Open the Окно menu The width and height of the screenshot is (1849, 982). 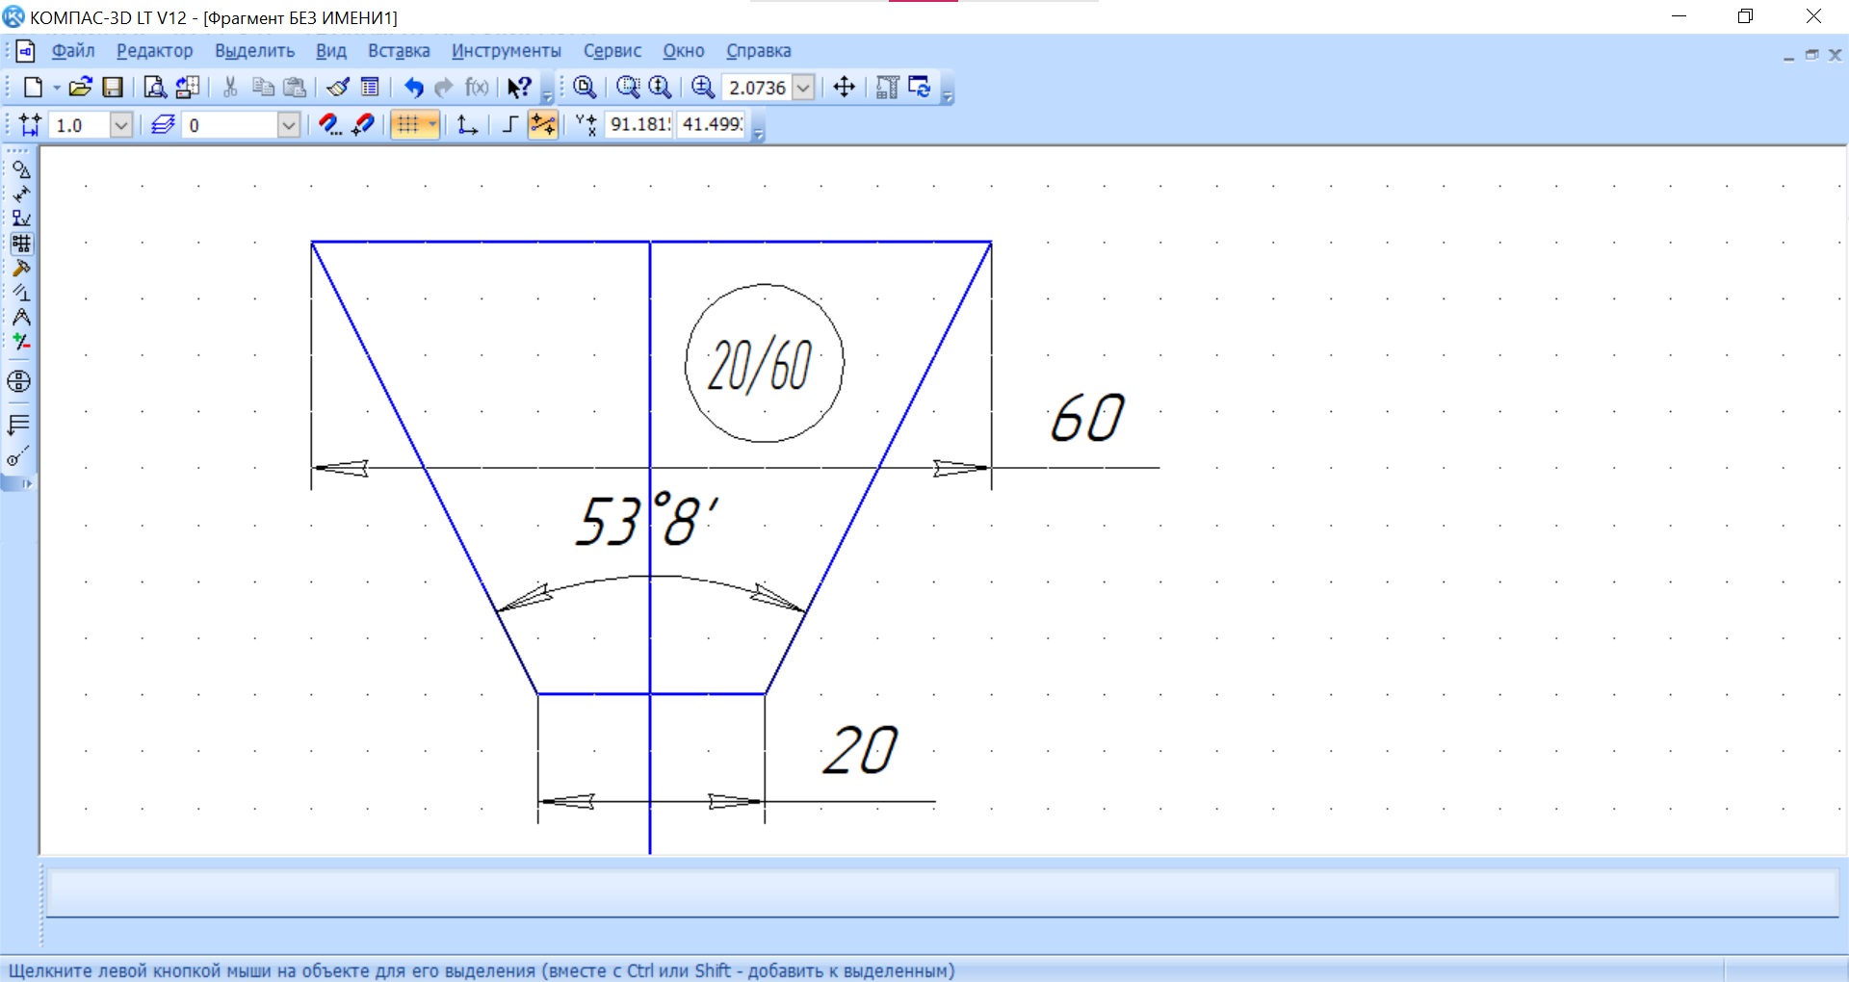pyautogui.click(x=684, y=51)
